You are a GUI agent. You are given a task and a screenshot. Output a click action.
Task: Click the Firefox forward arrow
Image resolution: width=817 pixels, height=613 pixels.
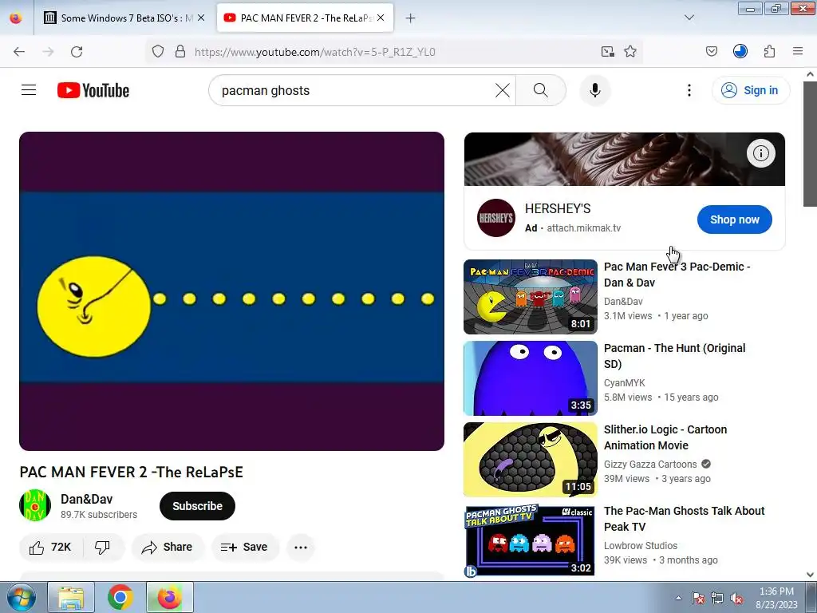(48, 52)
